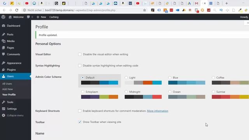Uncheck Show Toolbar when viewing site
The height and width of the screenshot is (140, 249).
point(80,122)
